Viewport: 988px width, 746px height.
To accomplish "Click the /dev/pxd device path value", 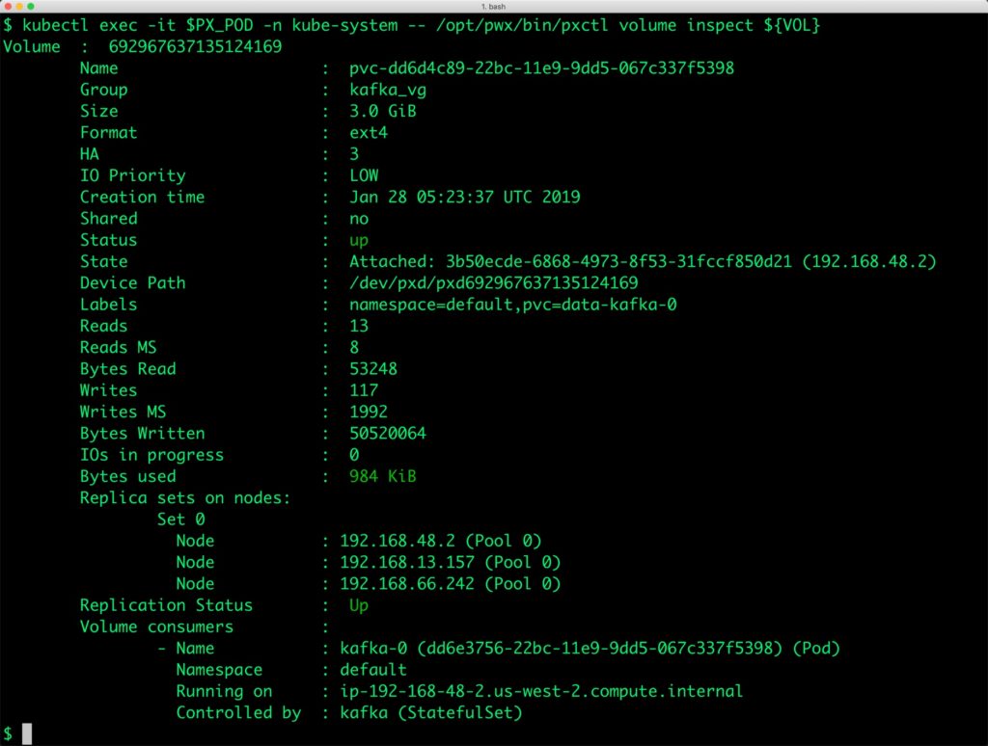I will pos(493,282).
